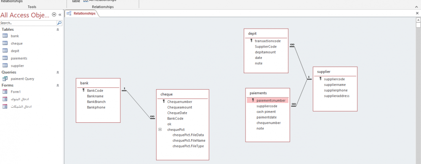The width and height of the screenshot is (421, 164).
Task: Click the vertical scrollbar up arrow
Action: 418,20
